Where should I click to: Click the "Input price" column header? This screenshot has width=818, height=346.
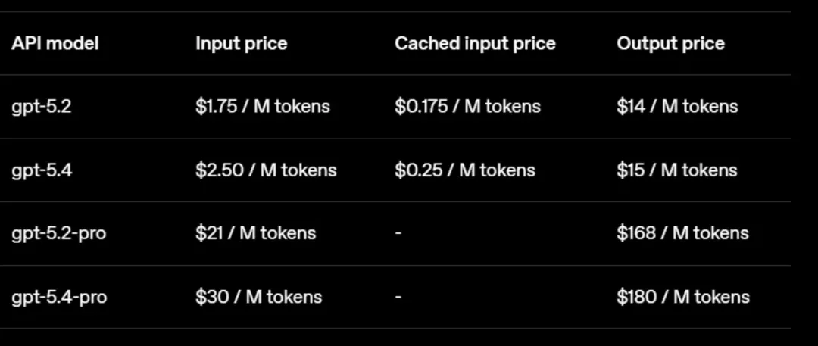(x=241, y=44)
